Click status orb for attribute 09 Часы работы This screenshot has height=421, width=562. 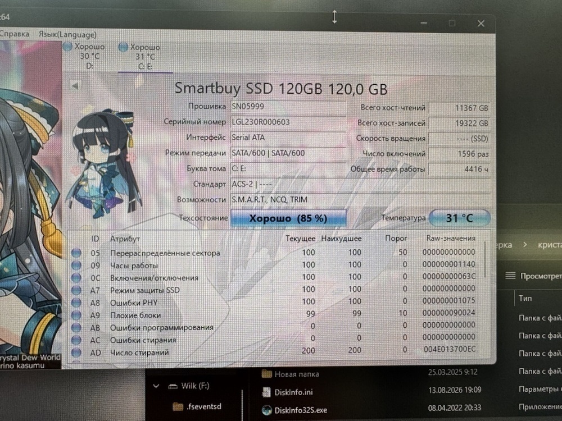pos(76,266)
